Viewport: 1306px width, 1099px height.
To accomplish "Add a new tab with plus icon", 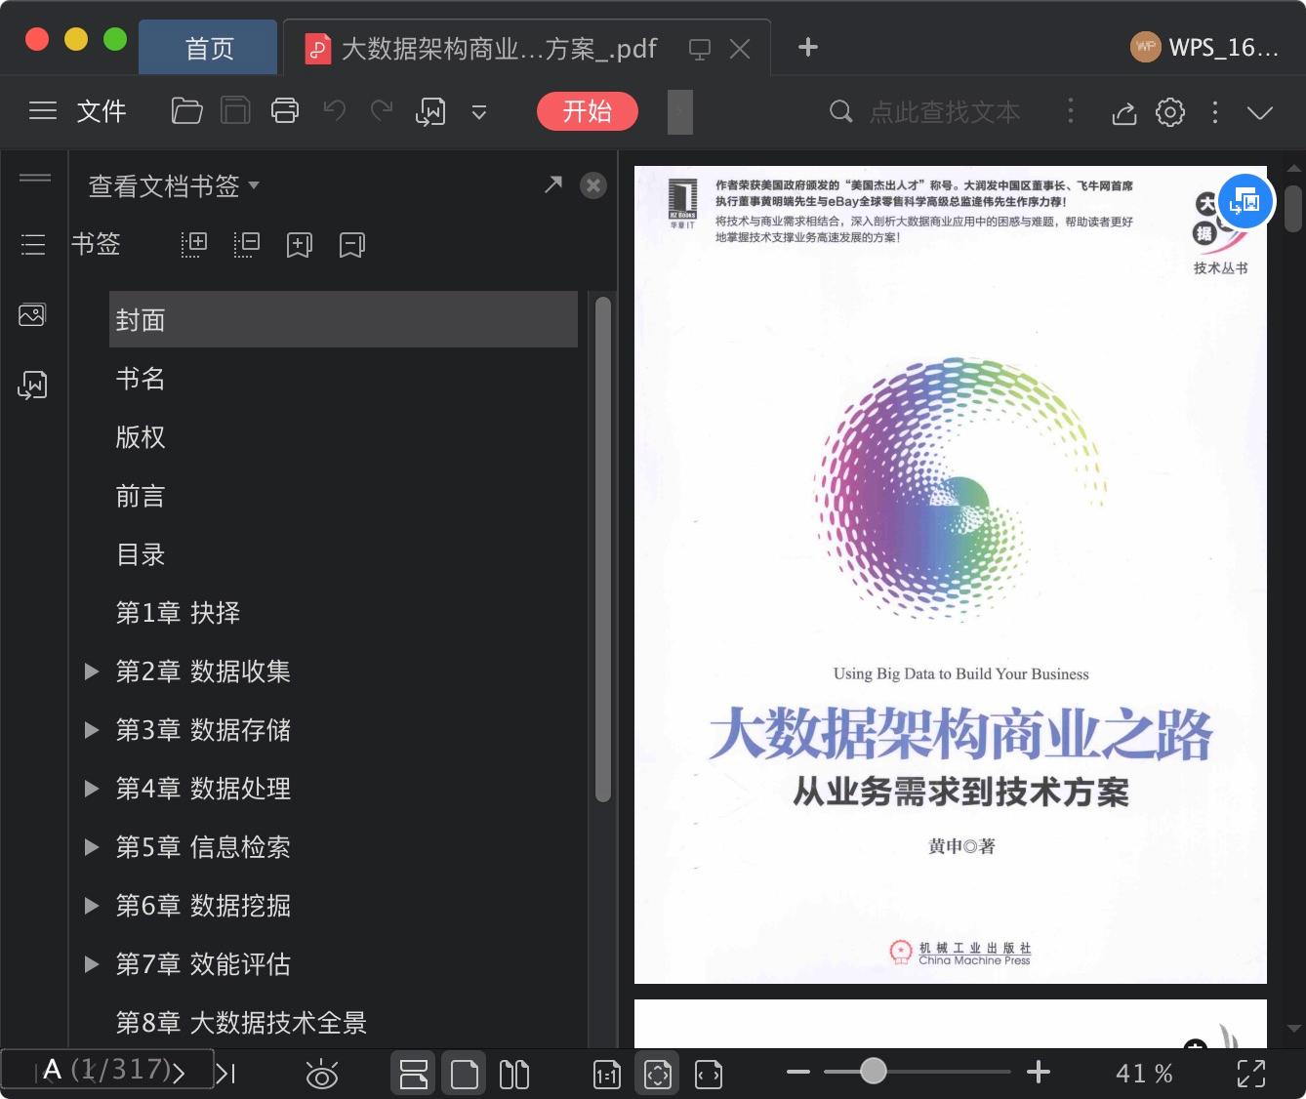I will click(808, 47).
